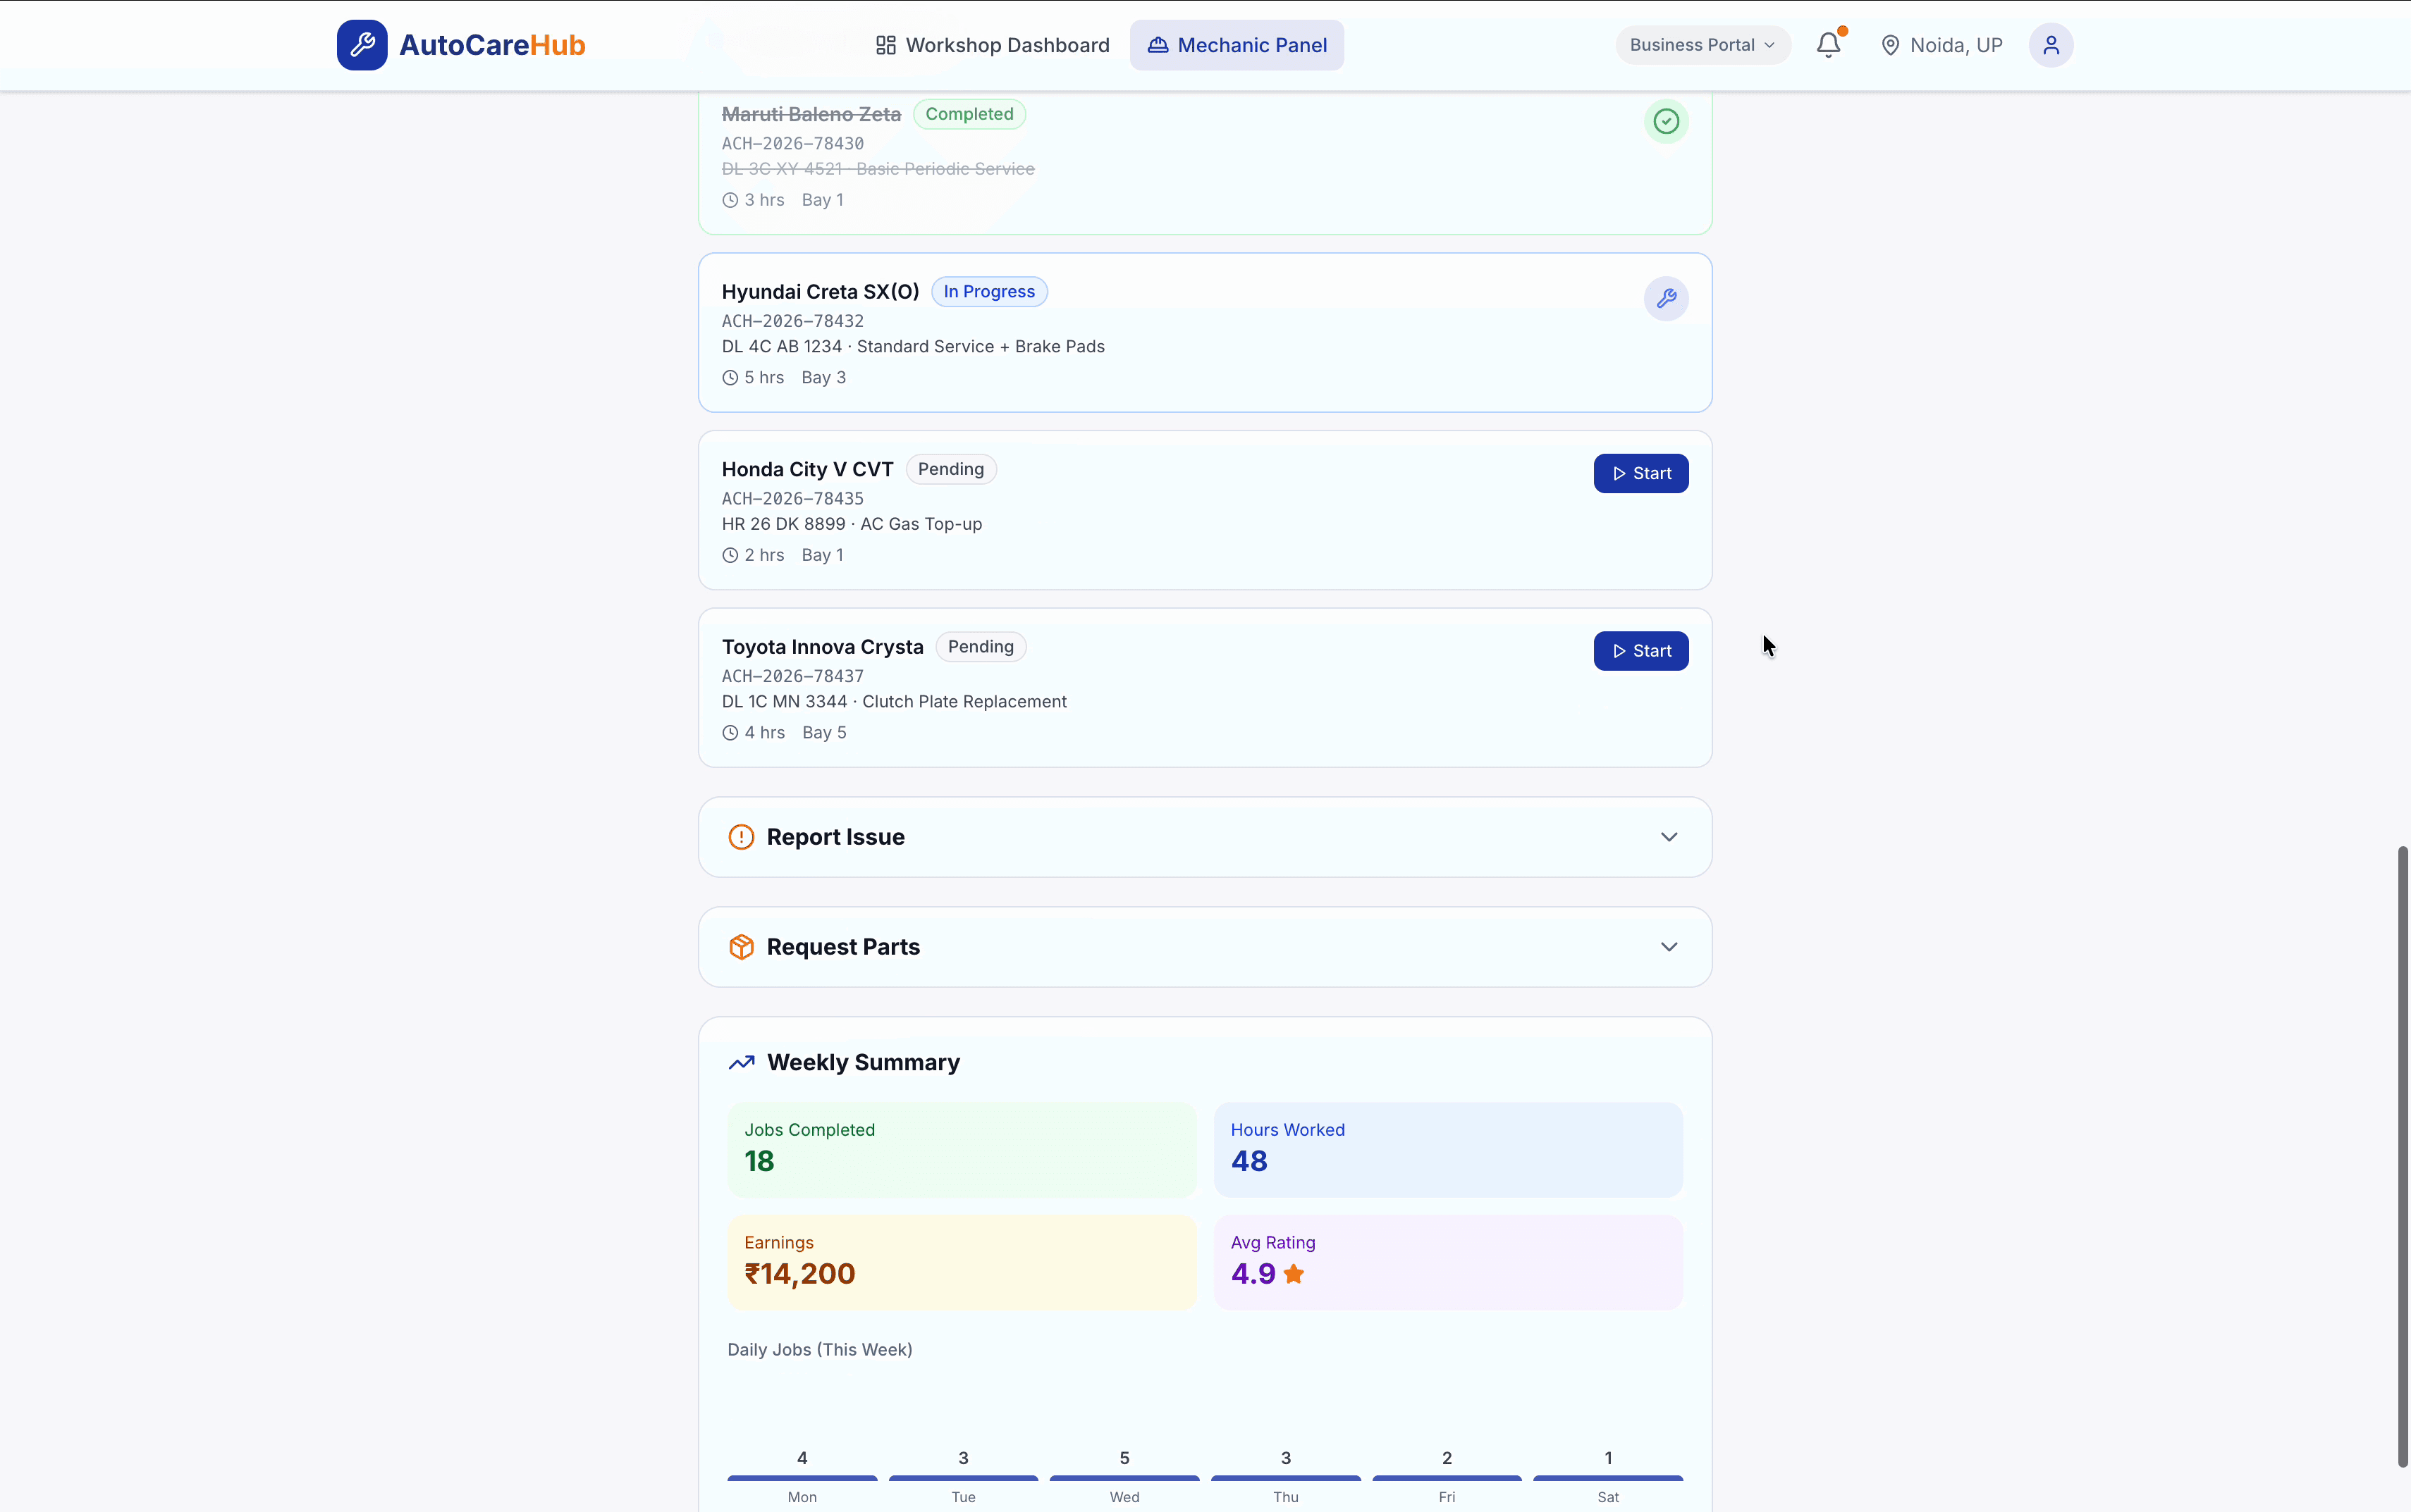Image resolution: width=2411 pixels, height=1512 pixels.
Task: Click the Request Parts package icon
Action: pos(740,946)
